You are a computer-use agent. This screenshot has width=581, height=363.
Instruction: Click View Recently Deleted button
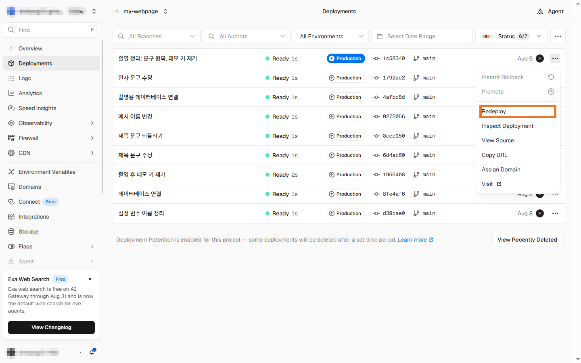coord(527,240)
